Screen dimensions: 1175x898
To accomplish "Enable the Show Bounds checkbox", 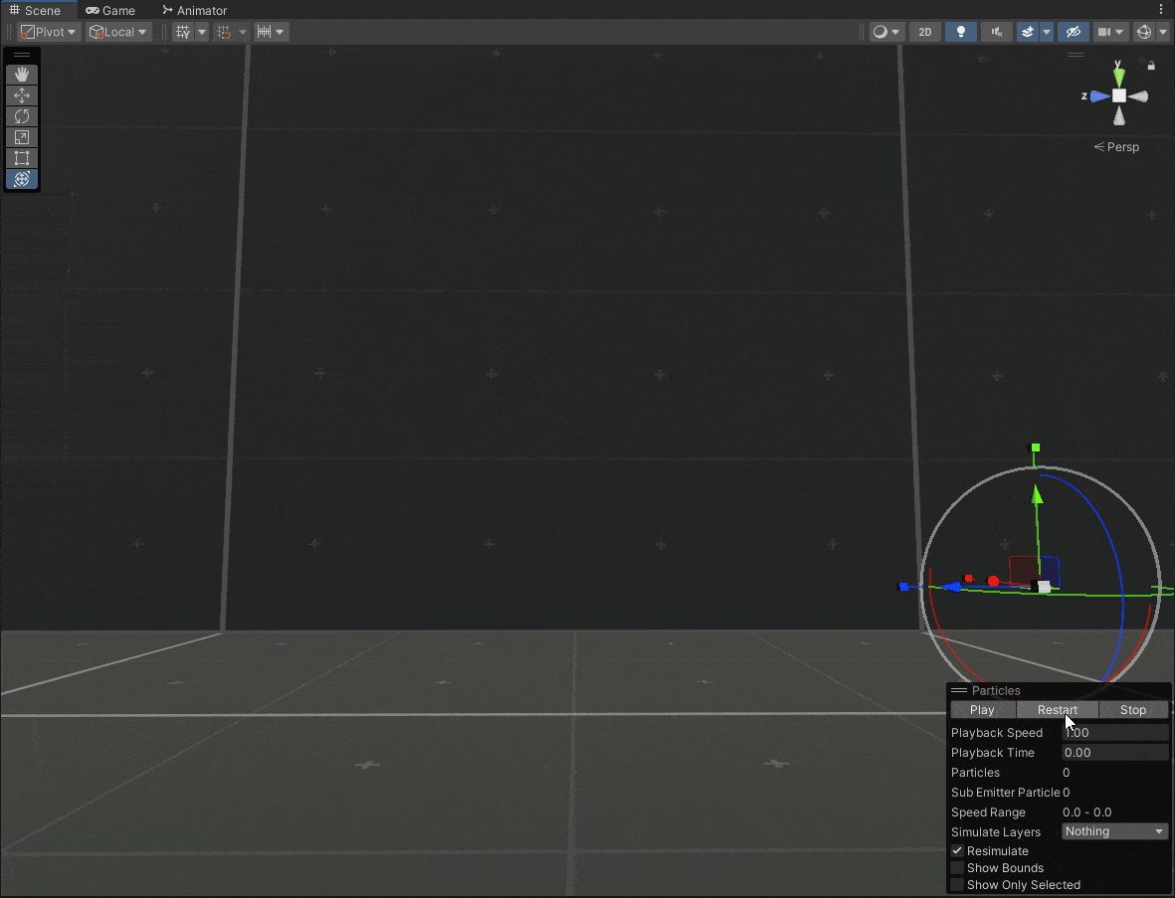I will pyautogui.click(x=957, y=868).
